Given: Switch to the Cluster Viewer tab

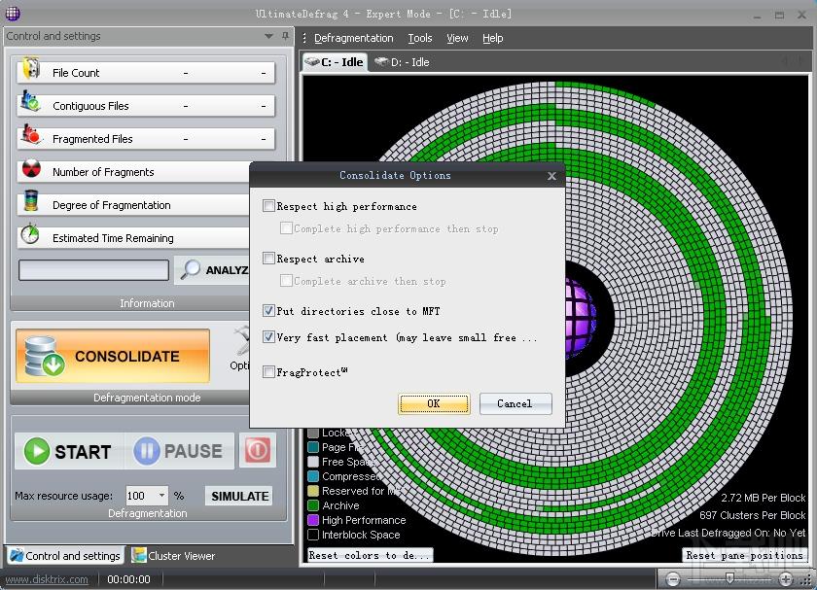Looking at the screenshot, I should (174, 556).
